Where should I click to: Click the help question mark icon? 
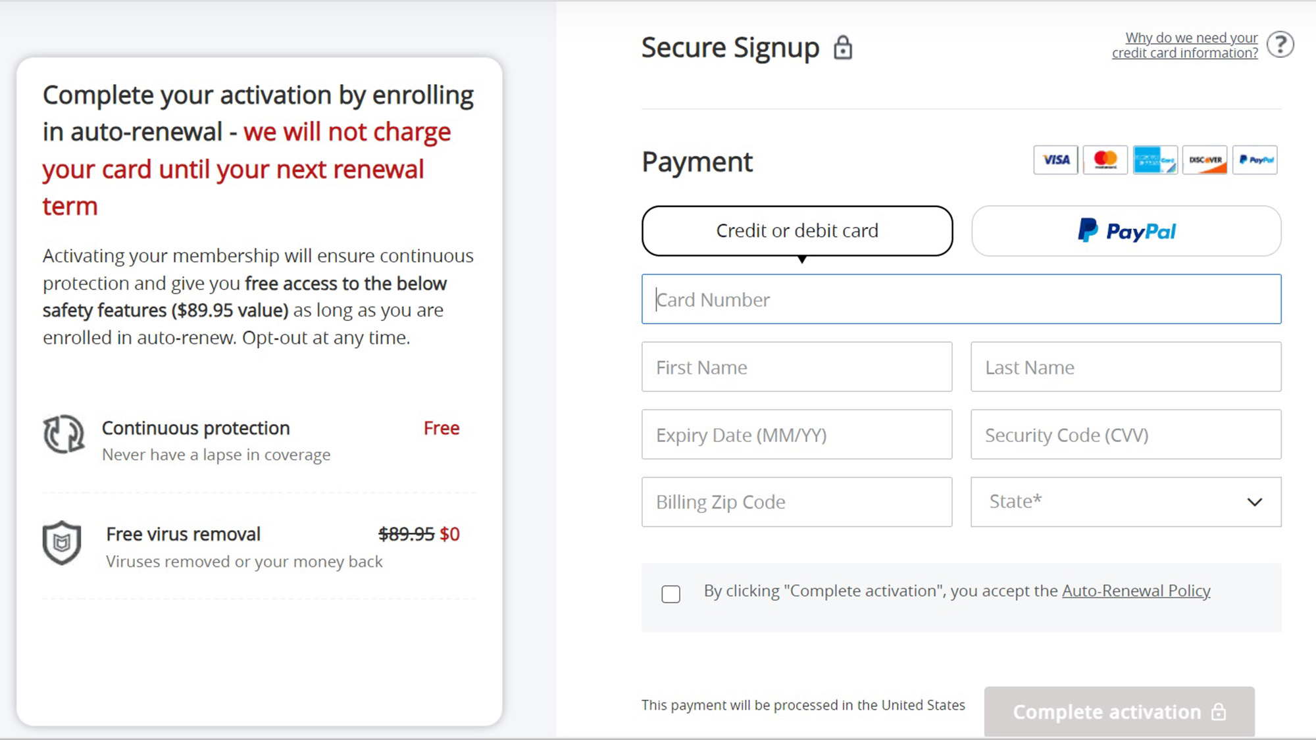pos(1280,45)
